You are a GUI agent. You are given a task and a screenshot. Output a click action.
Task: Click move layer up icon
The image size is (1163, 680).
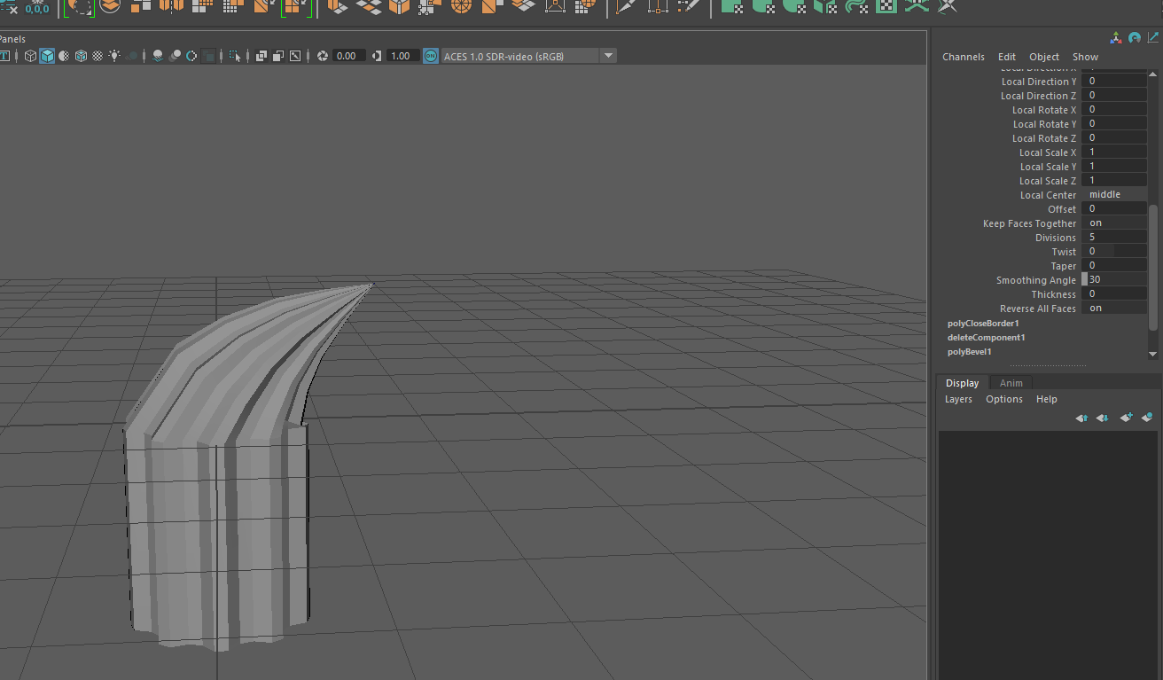tap(1081, 418)
